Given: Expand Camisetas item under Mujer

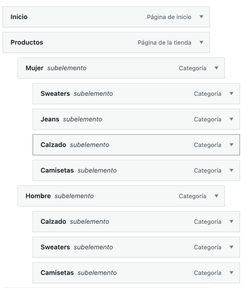Looking at the screenshot, I should pos(231,170).
